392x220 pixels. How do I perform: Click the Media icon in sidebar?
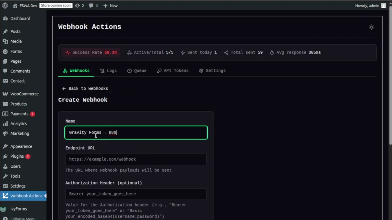pyautogui.click(x=5, y=41)
